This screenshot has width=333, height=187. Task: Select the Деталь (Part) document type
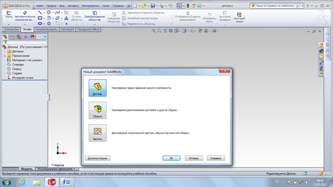point(97,88)
